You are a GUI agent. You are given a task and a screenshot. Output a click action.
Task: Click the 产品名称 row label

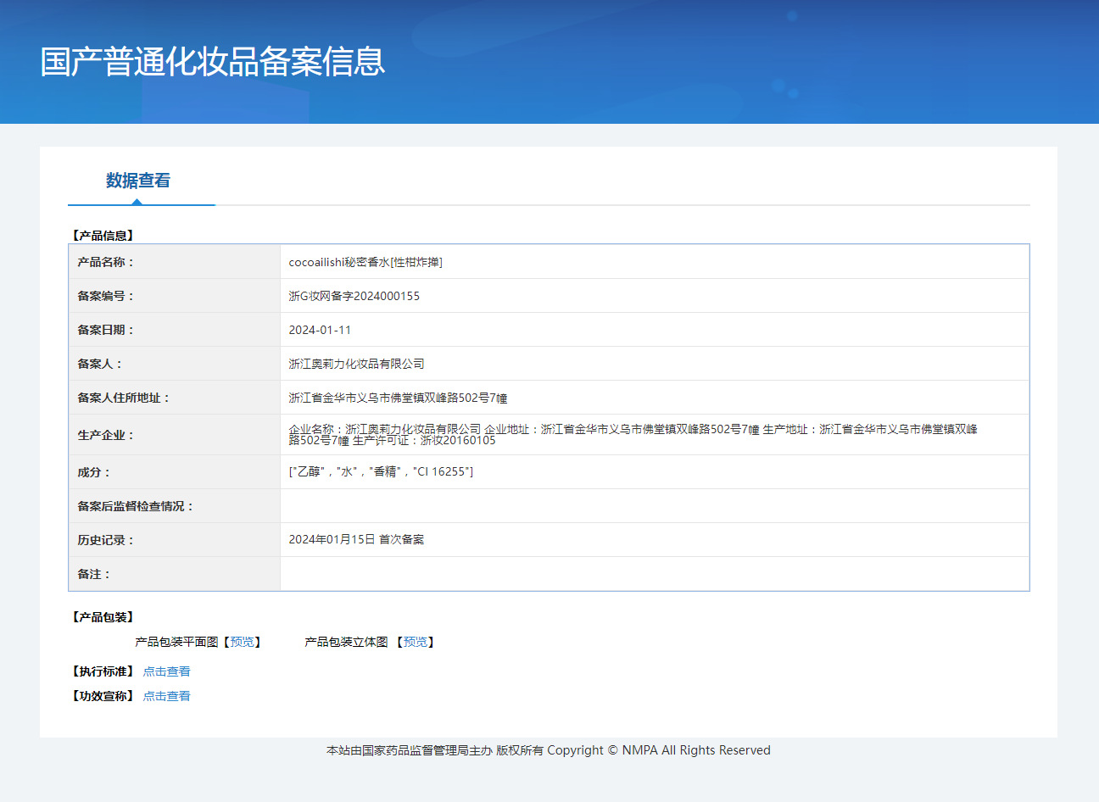pyautogui.click(x=105, y=262)
